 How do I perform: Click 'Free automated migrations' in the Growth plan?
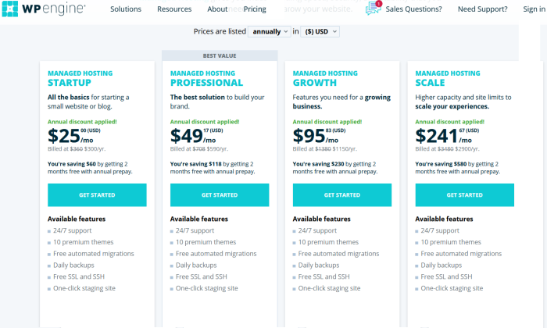[x=338, y=253]
